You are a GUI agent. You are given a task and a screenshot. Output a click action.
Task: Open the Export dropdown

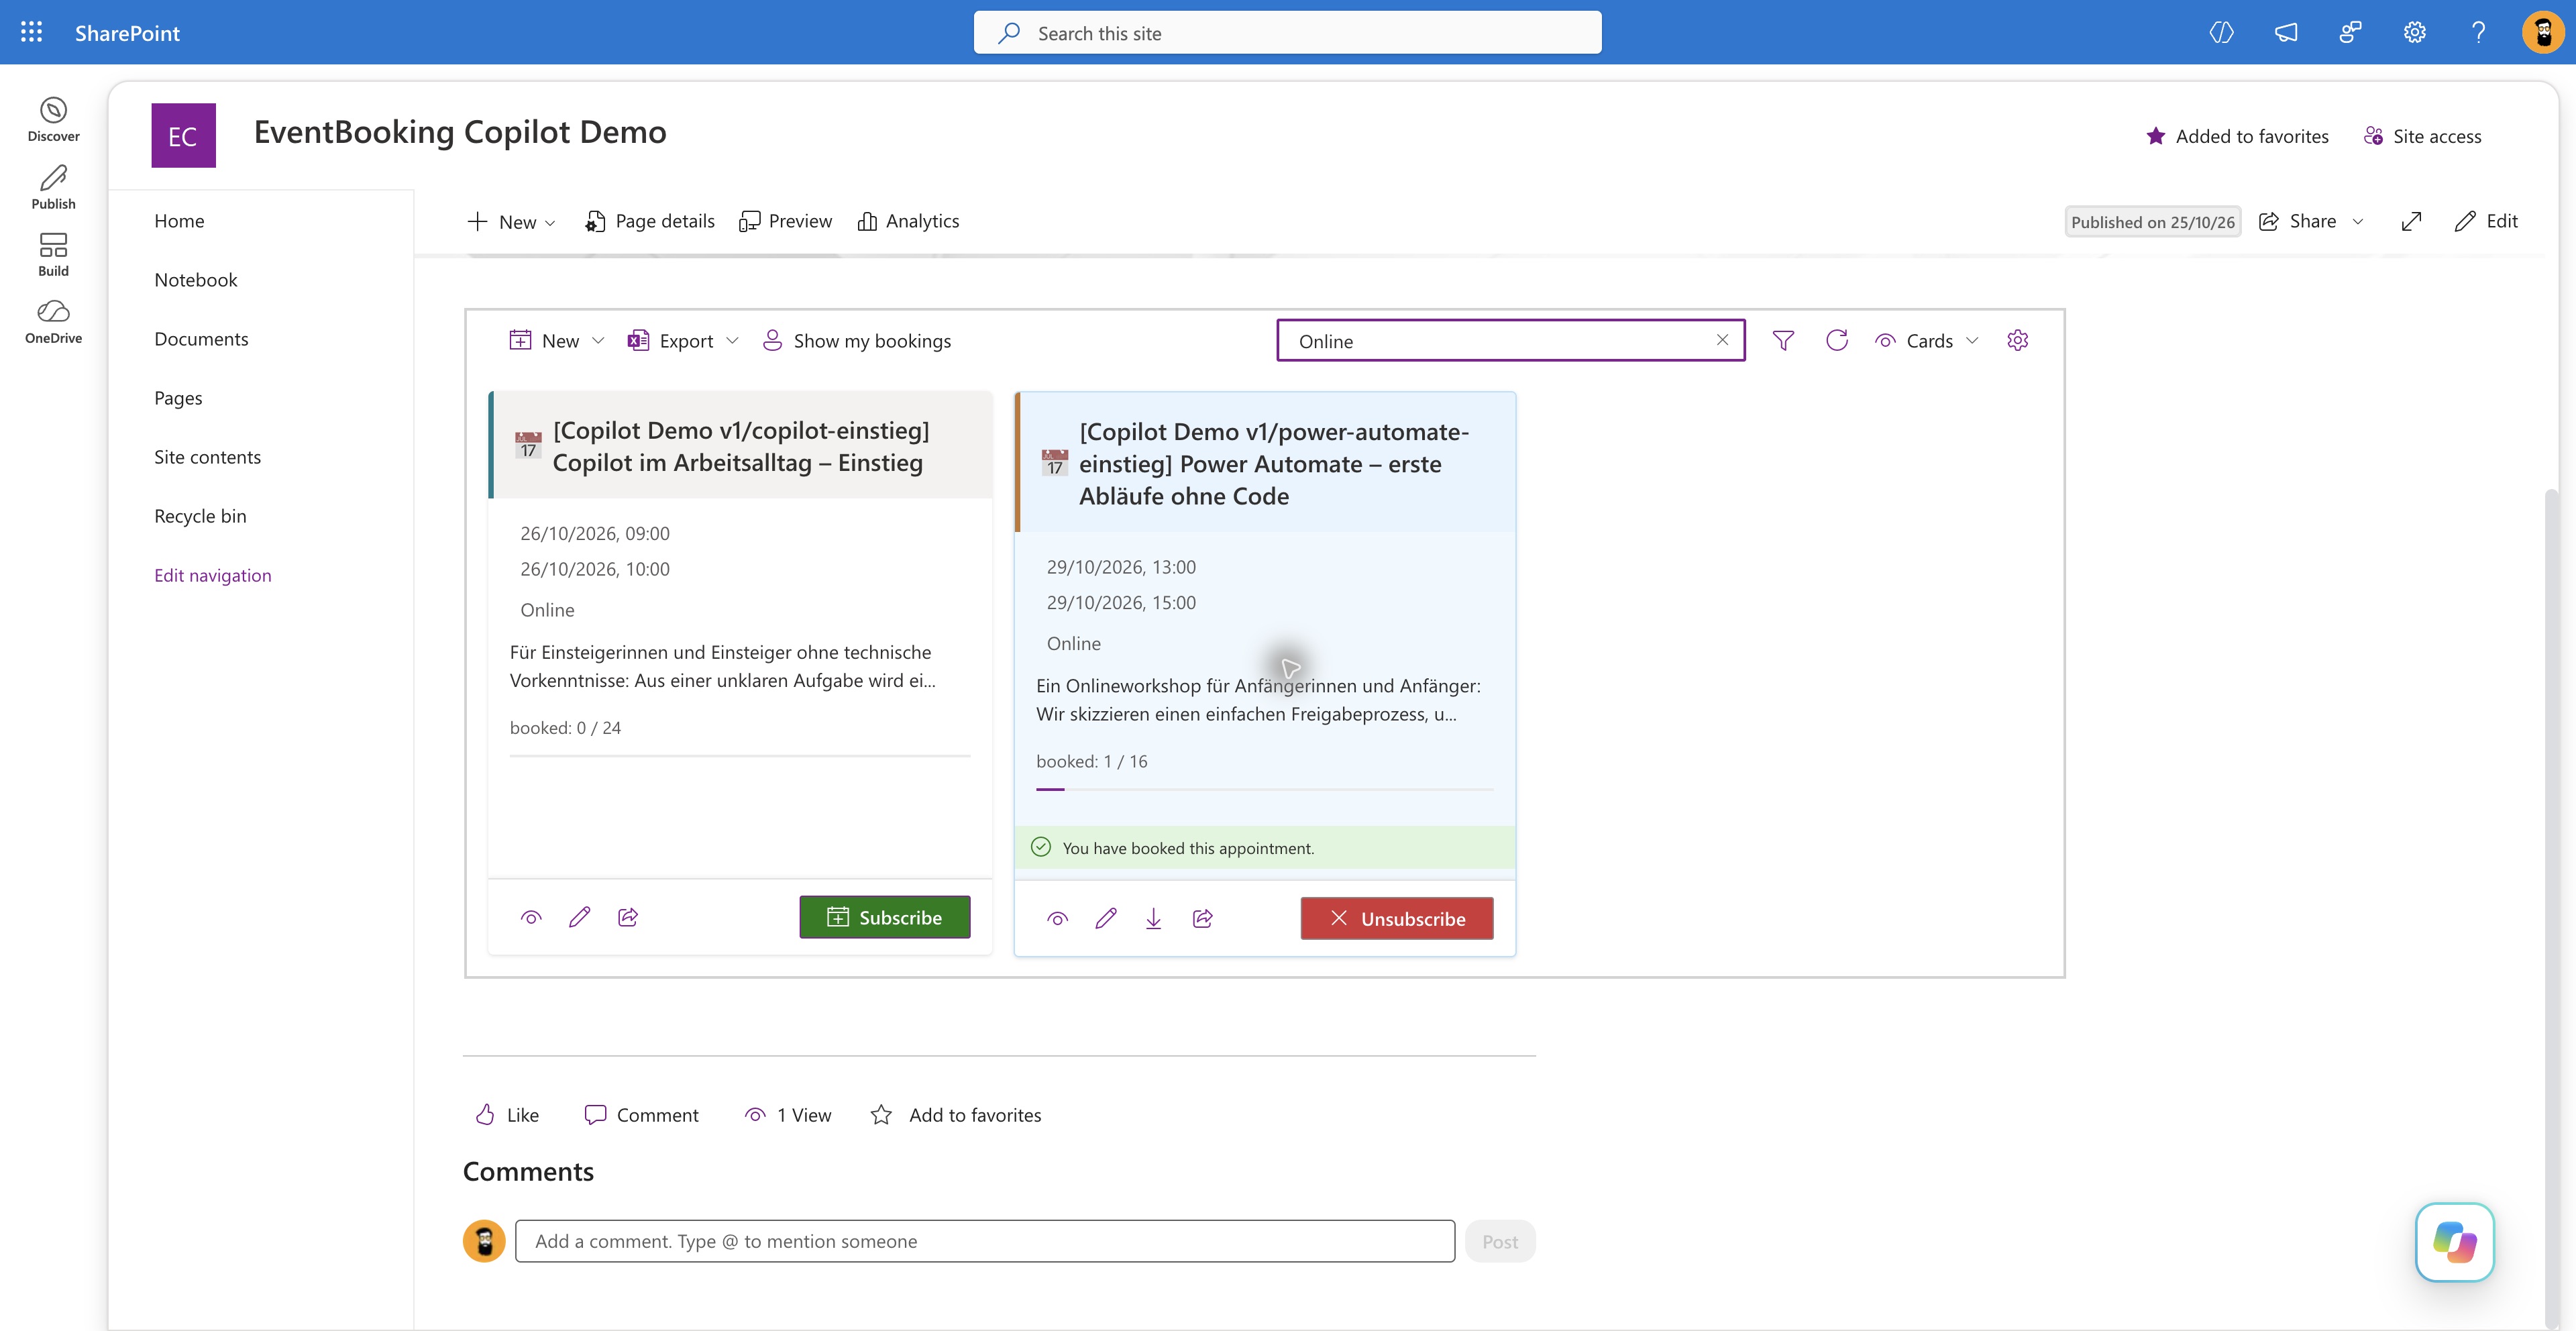[683, 340]
